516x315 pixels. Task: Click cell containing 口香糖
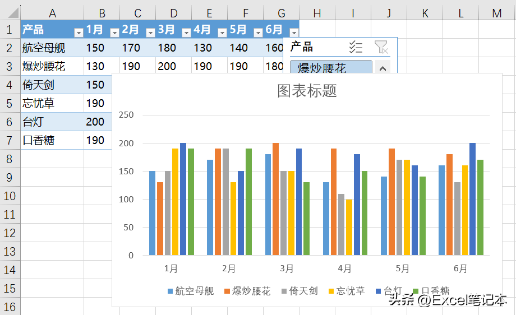click(x=52, y=140)
